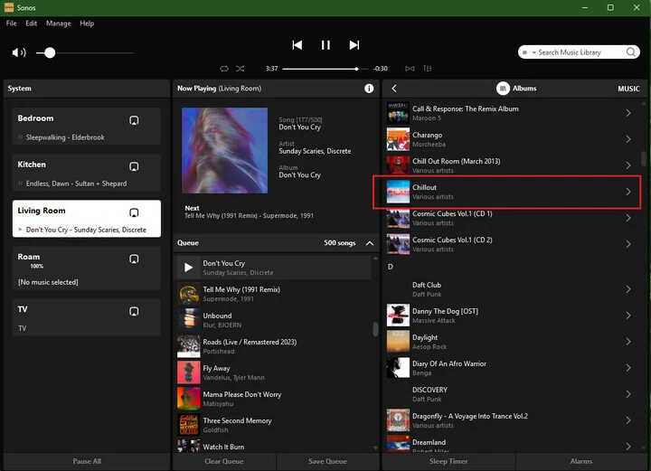651x471 pixels.
Task: Select the Kitchen room
Action: [x=87, y=172]
